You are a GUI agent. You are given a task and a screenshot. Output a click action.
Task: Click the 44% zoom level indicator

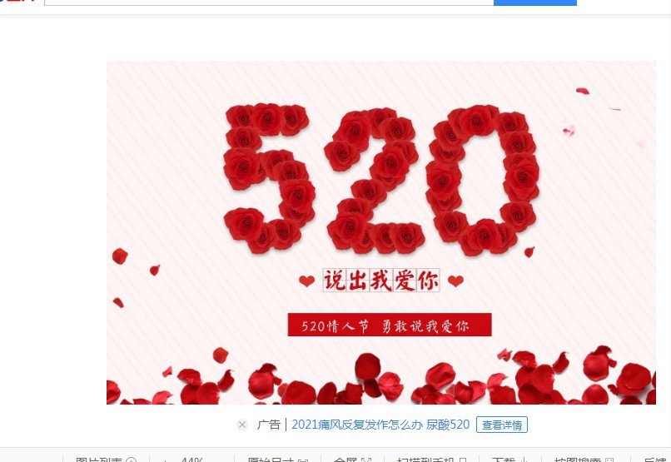coord(191,460)
